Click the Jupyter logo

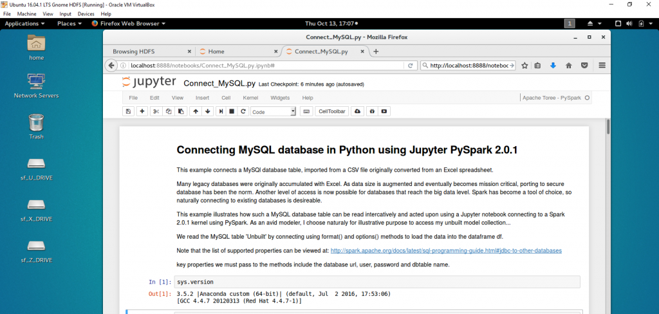click(x=149, y=82)
